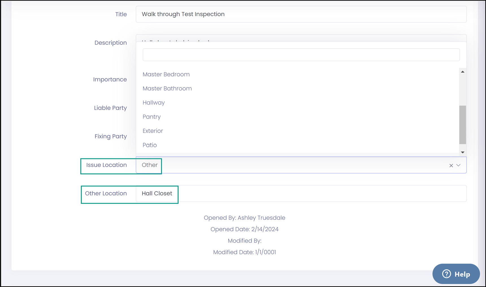Screen dimensions: 486x287
Task: Click the dropdown list scroll-down arrow
Action: [463, 152]
